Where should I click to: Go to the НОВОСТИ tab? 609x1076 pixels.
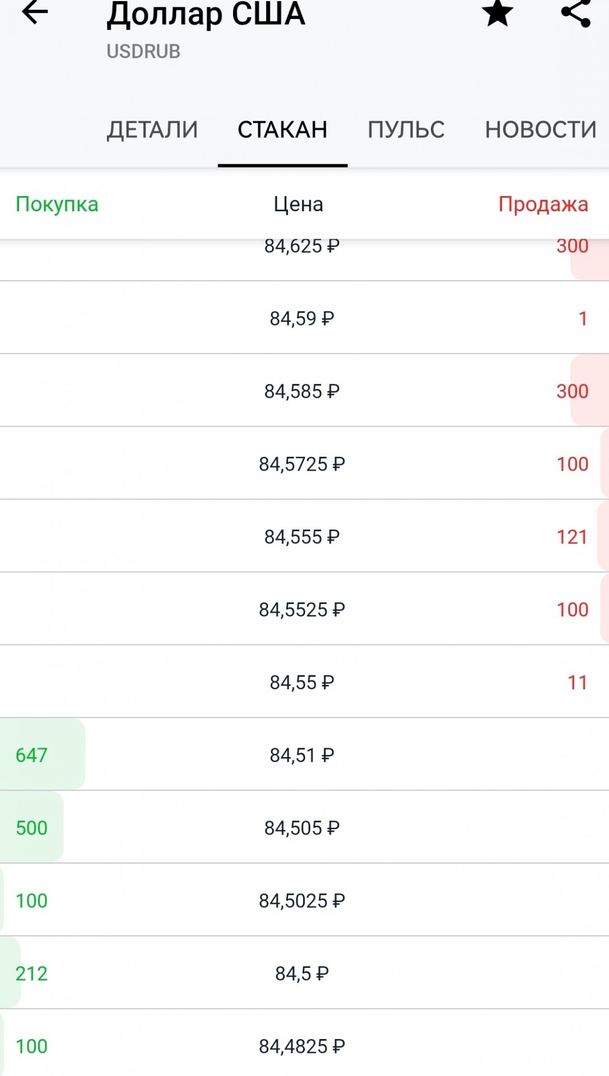tap(541, 130)
